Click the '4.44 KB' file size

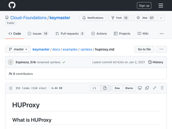click(57, 88)
